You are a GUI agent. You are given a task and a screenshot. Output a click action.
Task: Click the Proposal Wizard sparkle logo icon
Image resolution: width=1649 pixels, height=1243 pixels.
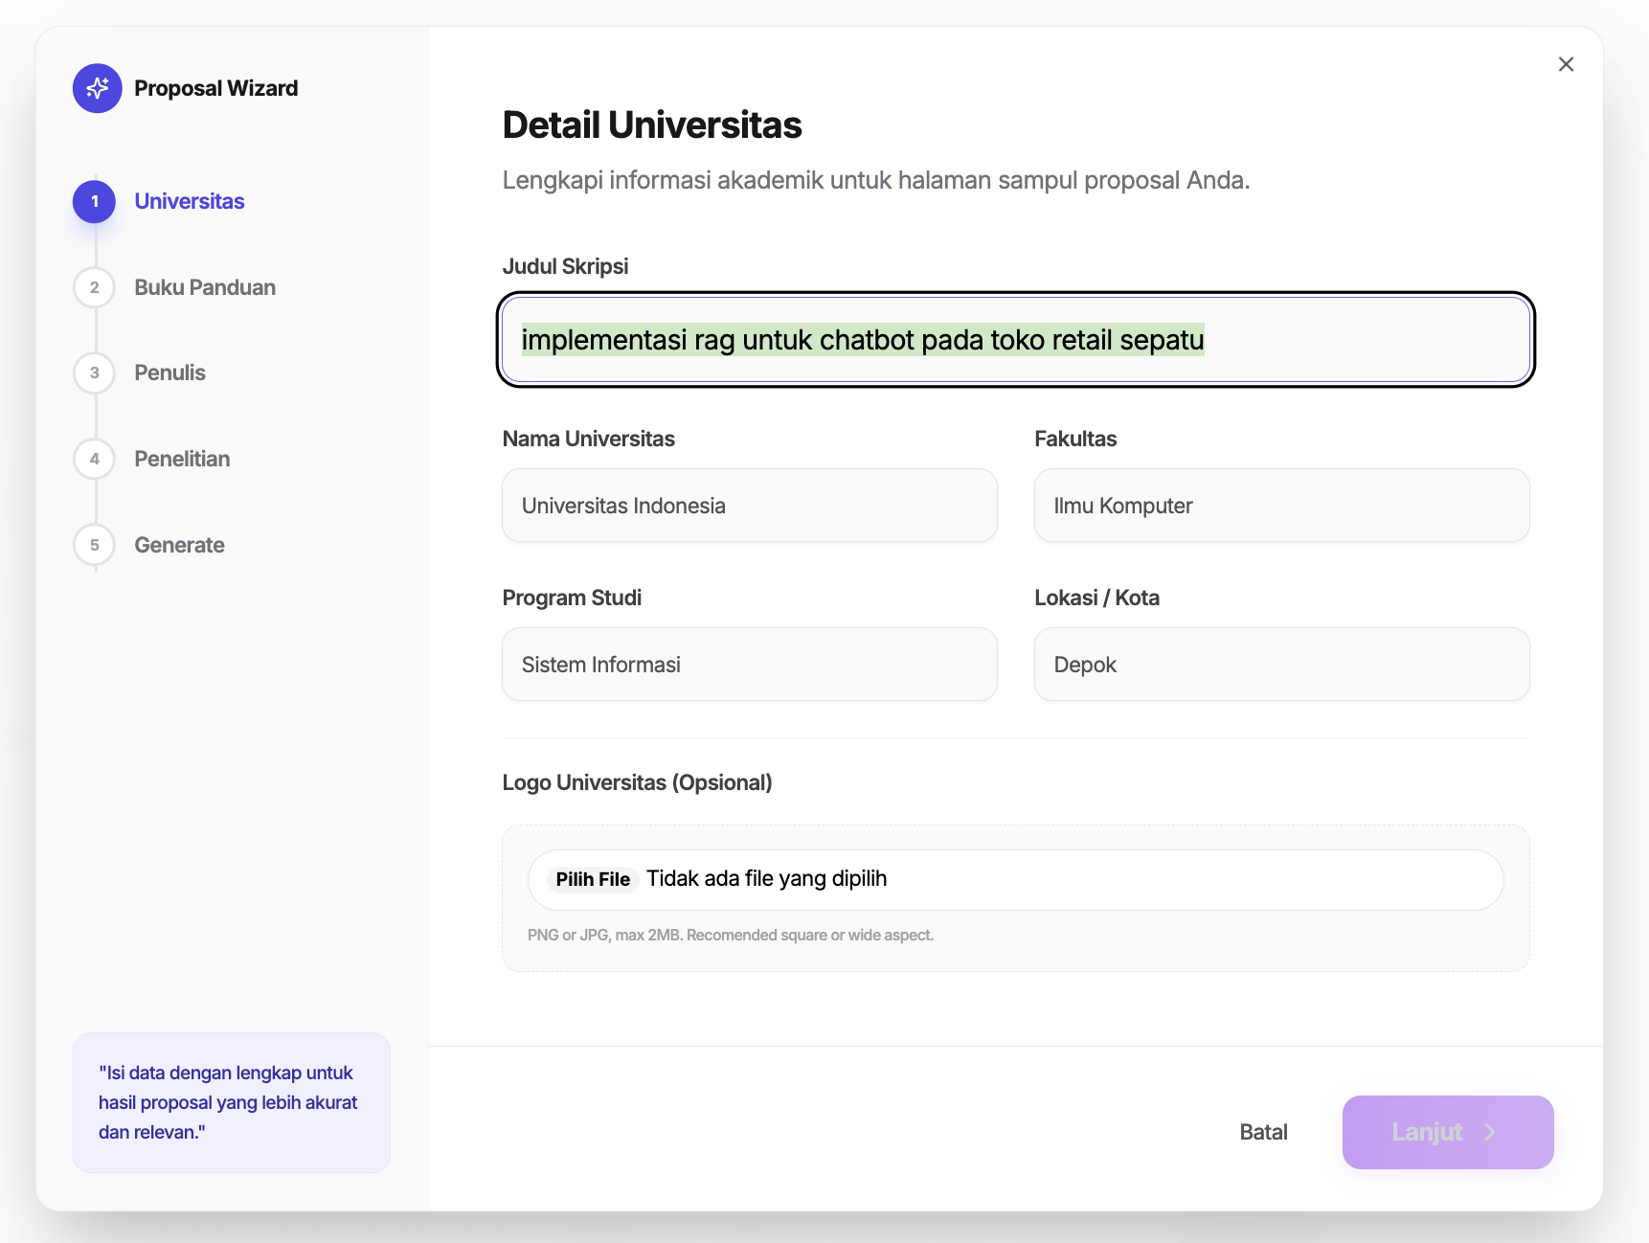tap(98, 88)
